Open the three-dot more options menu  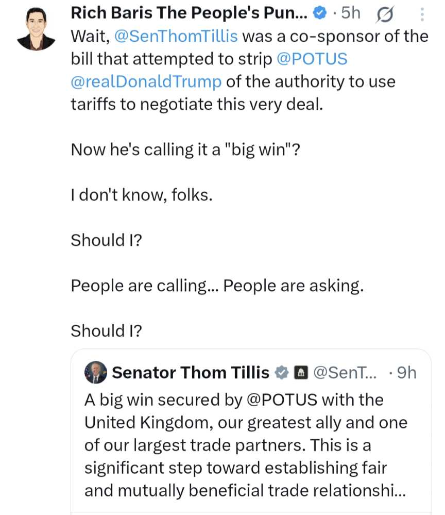coord(422,14)
